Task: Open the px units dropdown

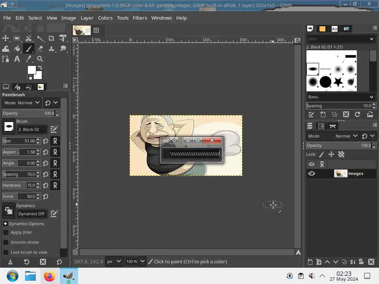Action: pos(114,261)
